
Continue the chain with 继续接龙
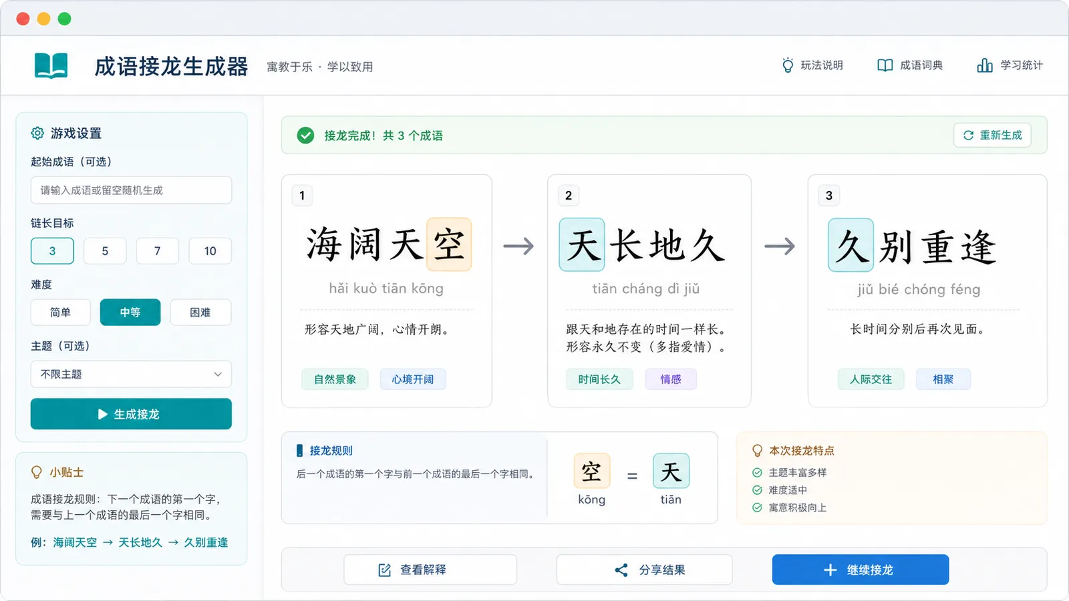pos(861,570)
